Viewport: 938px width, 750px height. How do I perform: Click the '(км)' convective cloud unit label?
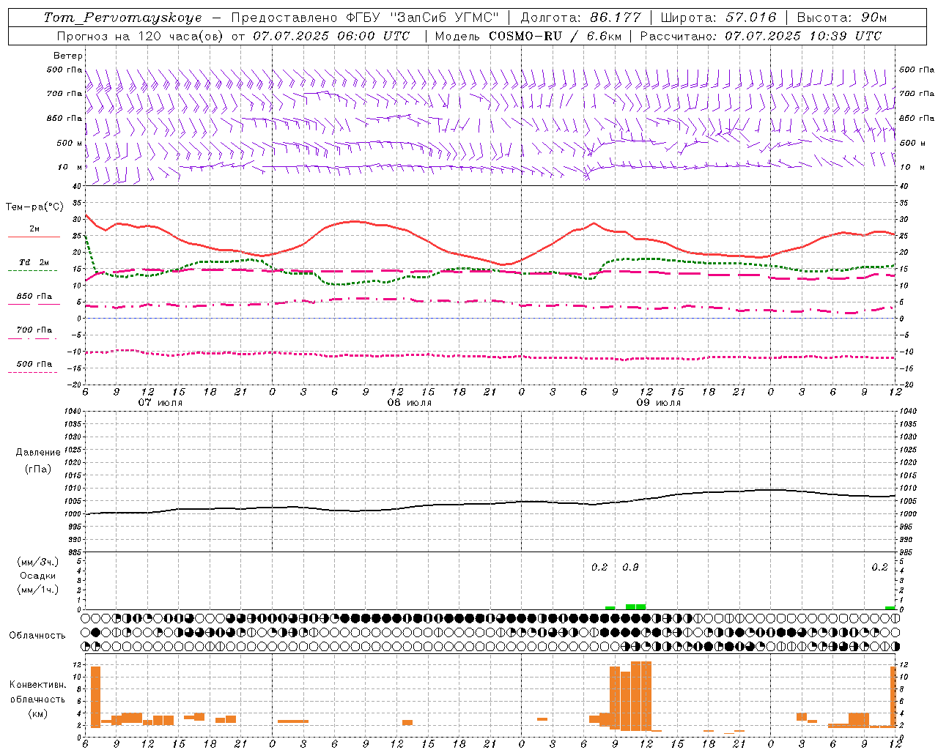pos(37,713)
